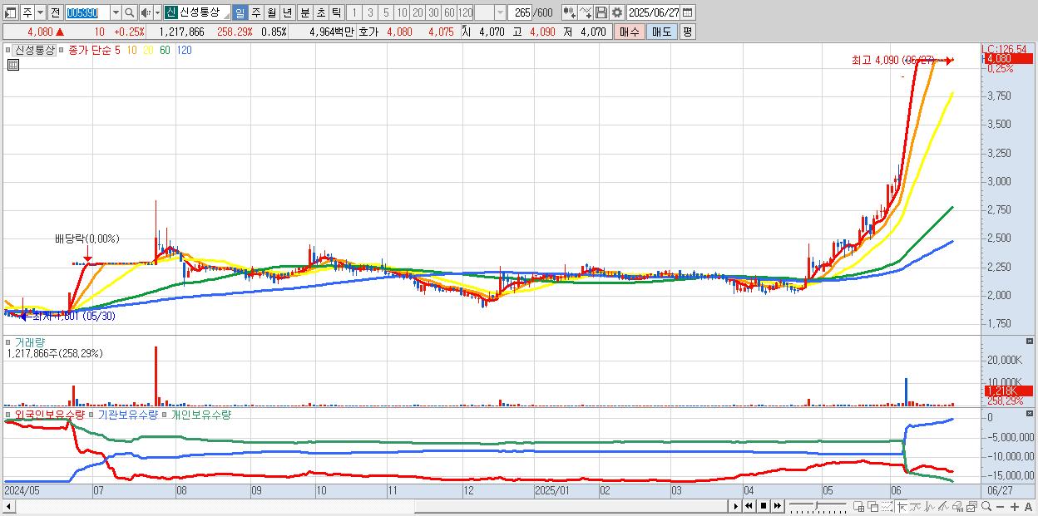Click the 매도 sell button
Screen dimensions: 1038x516
point(662,32)
